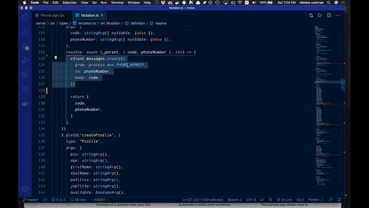Click the feedback icon in status bar

[x=330, y=200]
